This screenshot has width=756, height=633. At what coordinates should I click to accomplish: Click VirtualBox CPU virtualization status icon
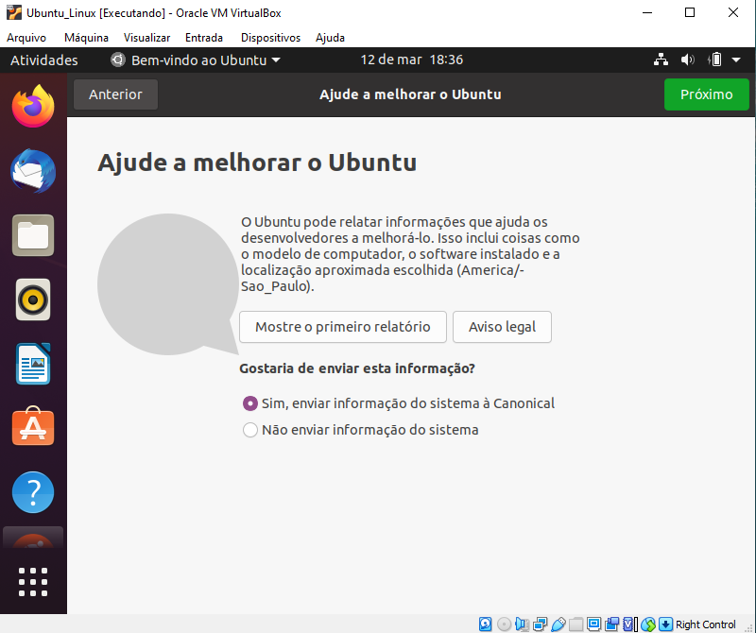click(629, 624)
